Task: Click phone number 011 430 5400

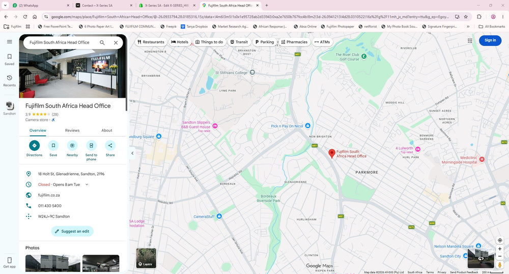Action: click(50, 206)
